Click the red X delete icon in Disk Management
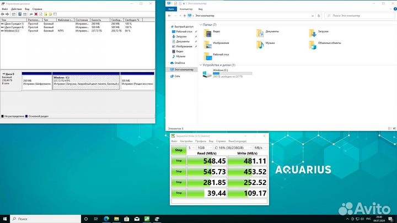The image size is (397, 223). coord(36,14)
